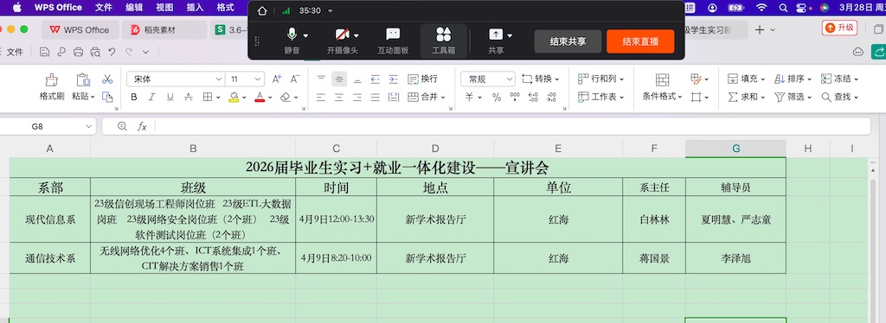This screenshot has height=323, width=886.
Task: Select the column G header
Action: click(735, 149)
